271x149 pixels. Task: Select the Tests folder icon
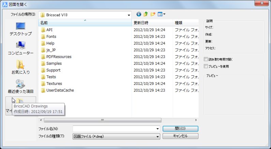(x=43, y=77)
